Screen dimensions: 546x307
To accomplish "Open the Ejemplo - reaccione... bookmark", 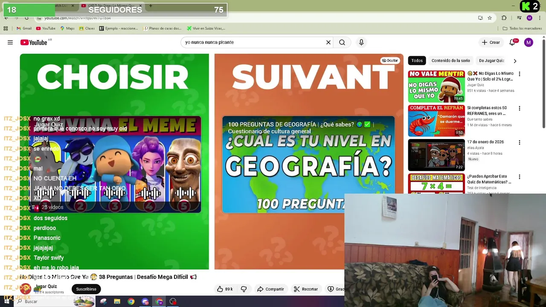I will (119, 29).
